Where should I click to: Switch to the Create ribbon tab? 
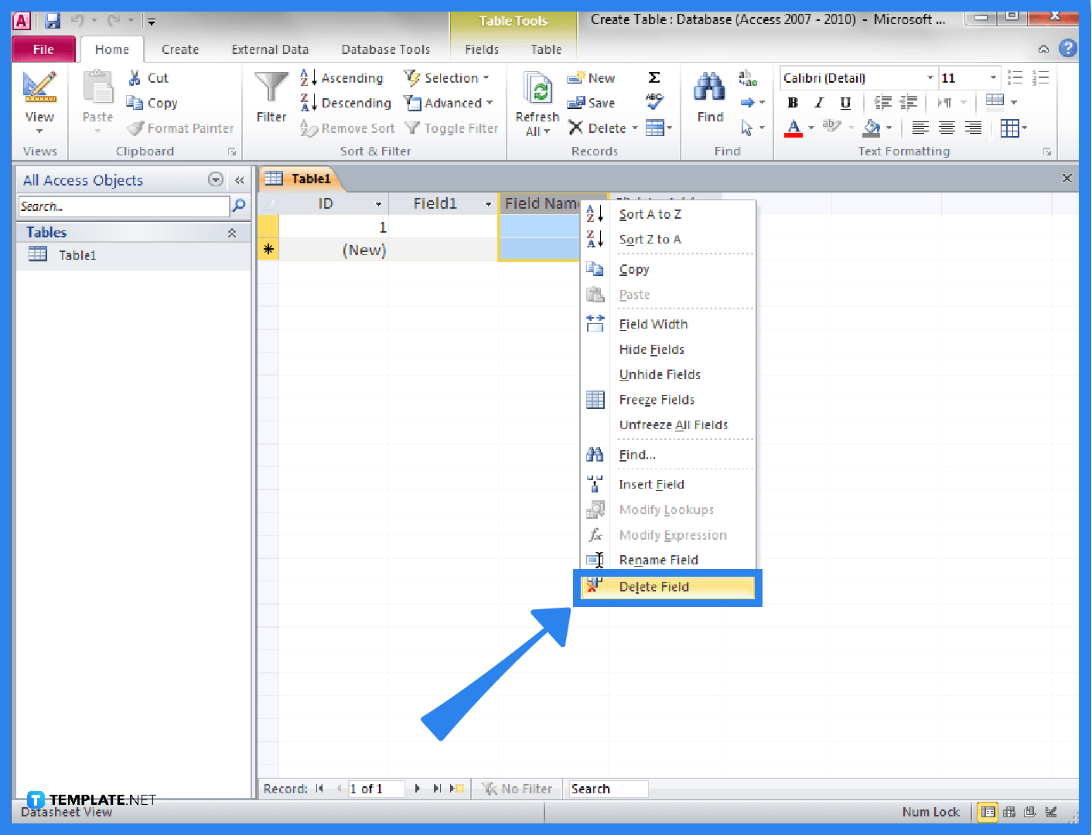[x=179, y=49]
